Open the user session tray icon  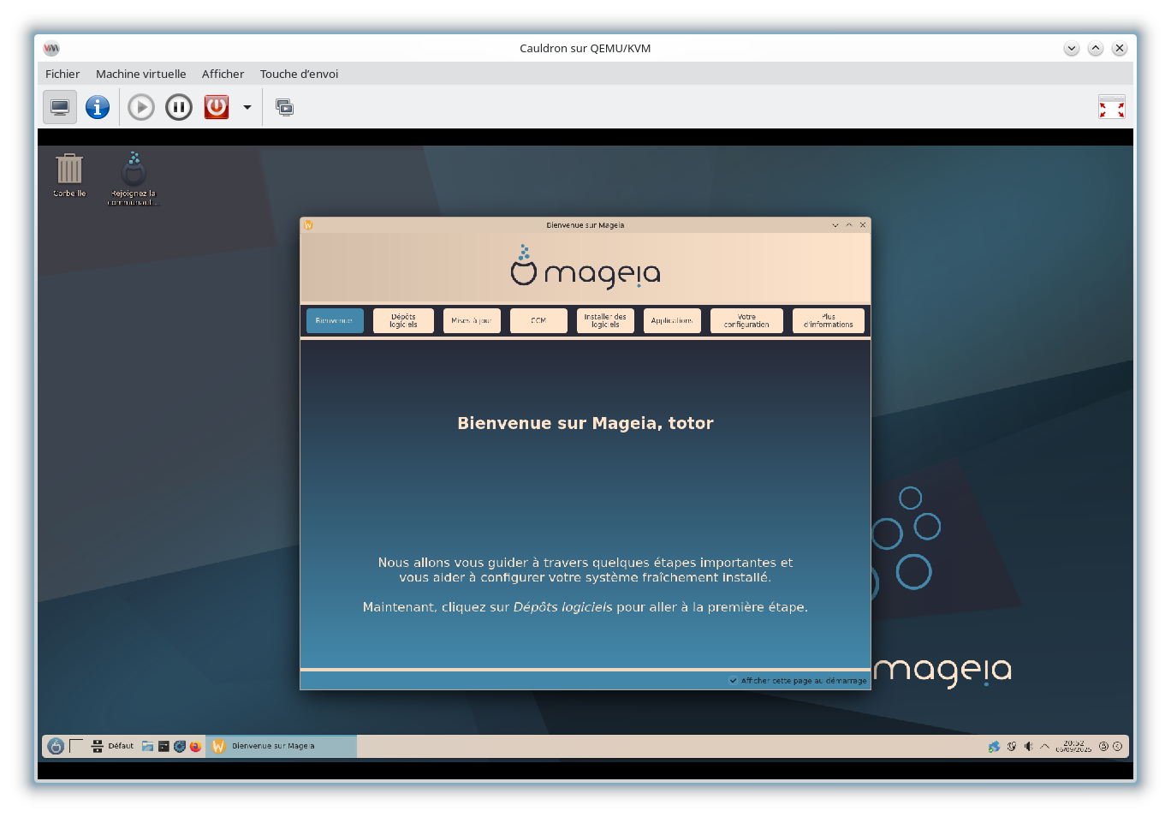coord(1104,746)
